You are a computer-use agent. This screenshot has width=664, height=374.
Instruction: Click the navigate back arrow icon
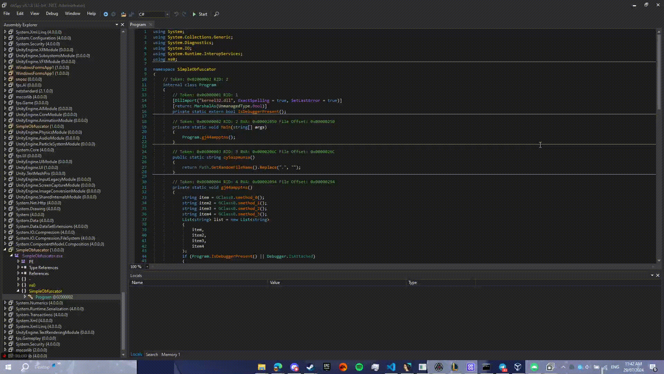point(105,14)
